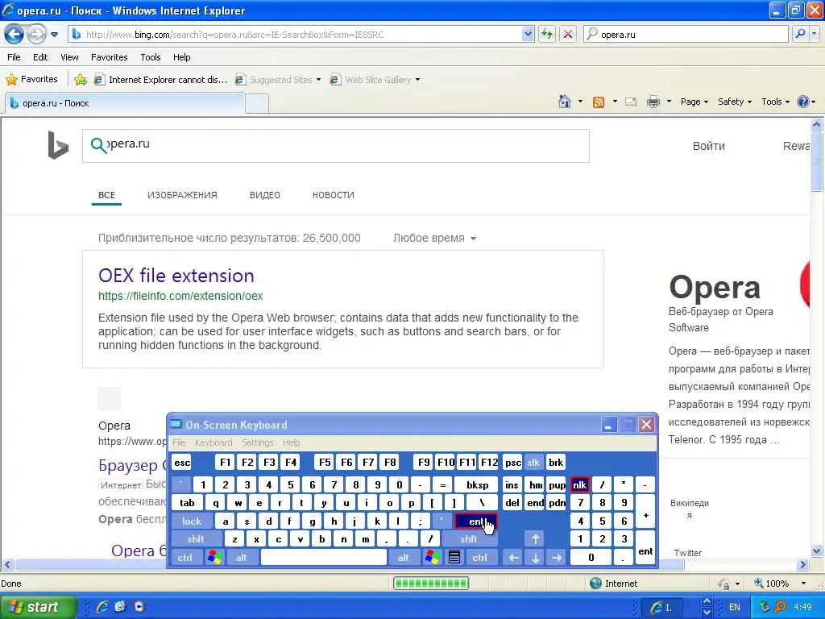Open the recent pages dropdown arrow
Screen dimensions: 825x619
[54, 35]
